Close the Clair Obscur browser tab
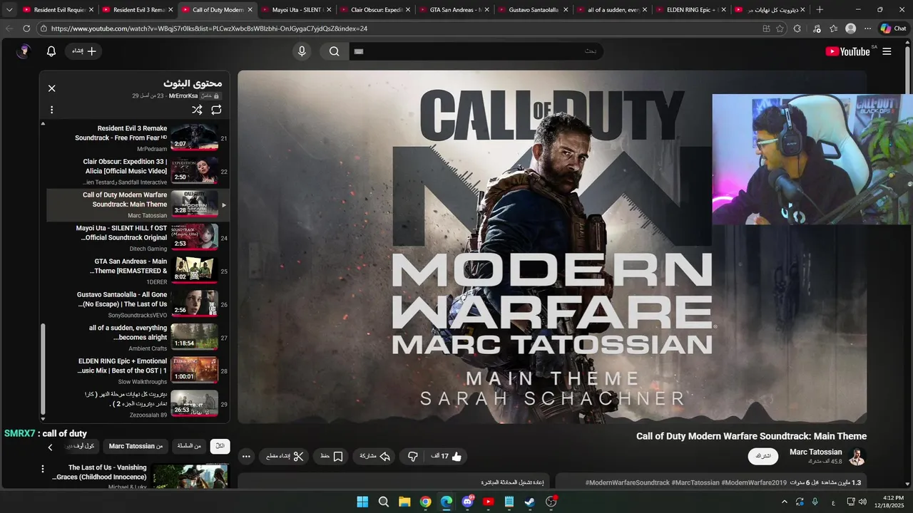This screenshot has height=513, width=913. [x=408, y=10]
